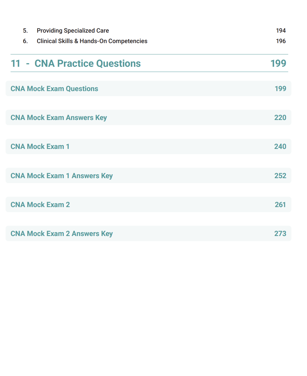Viewport: 307px width, 376px height.
Task: Click page number 194
Action: point(281,30)
